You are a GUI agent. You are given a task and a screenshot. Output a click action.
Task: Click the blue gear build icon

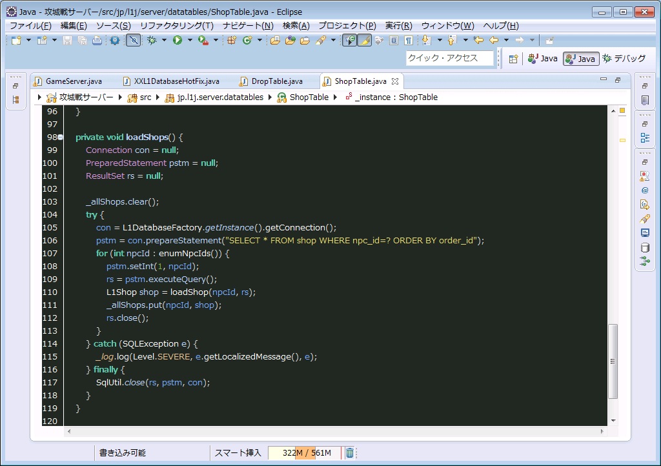(x=115, y=41)
